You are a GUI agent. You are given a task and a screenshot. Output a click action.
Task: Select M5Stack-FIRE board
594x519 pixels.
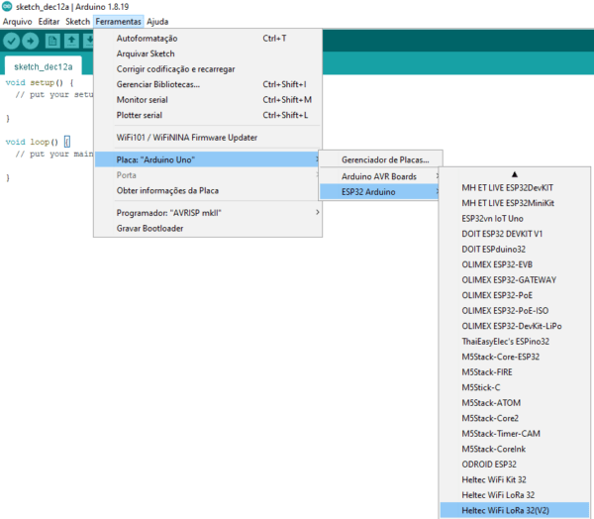[x=515, y=371]
